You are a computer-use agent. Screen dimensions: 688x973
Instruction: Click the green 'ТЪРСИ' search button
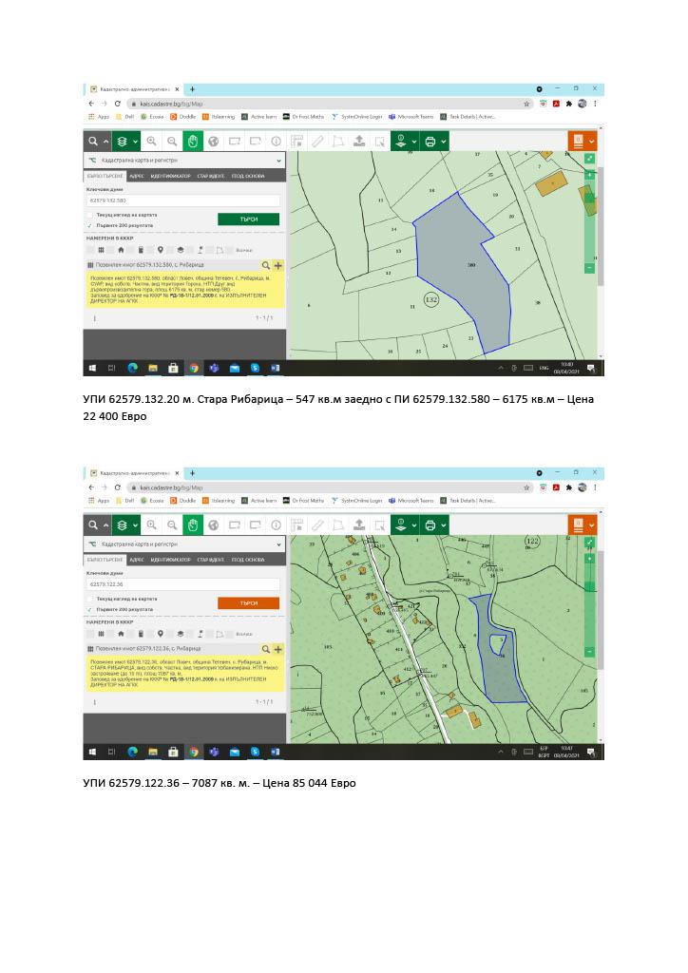[248, 219]
